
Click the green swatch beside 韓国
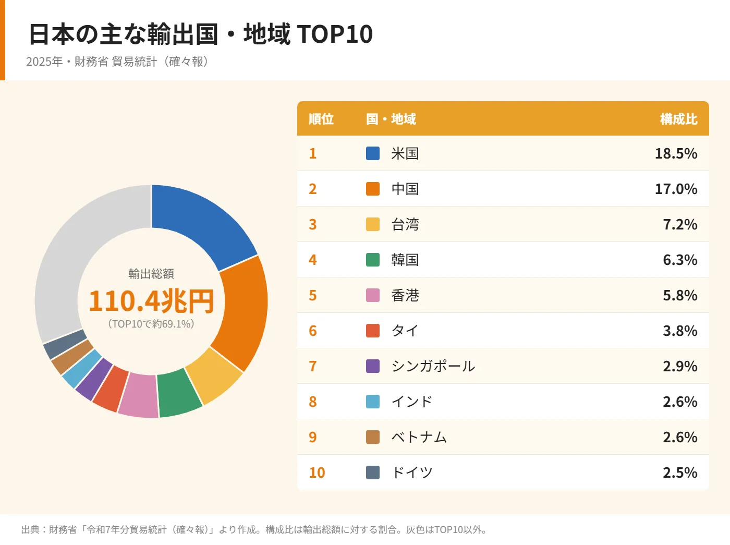(373, 260)
